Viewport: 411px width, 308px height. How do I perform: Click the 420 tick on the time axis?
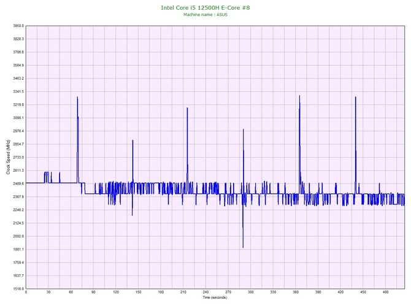click(340, 292)
